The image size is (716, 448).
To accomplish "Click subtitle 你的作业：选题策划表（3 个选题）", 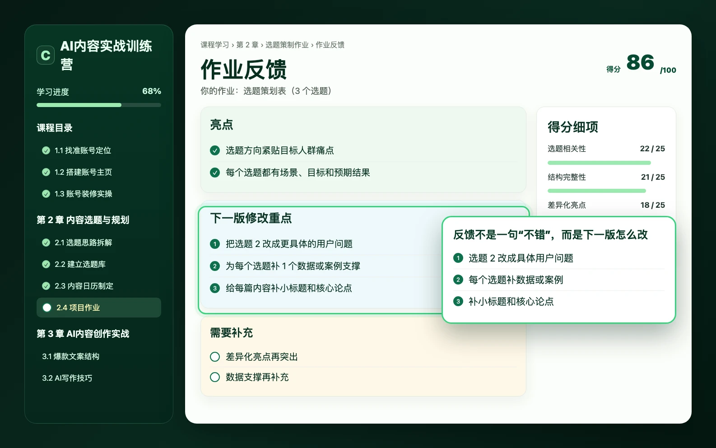I will 268,91.
